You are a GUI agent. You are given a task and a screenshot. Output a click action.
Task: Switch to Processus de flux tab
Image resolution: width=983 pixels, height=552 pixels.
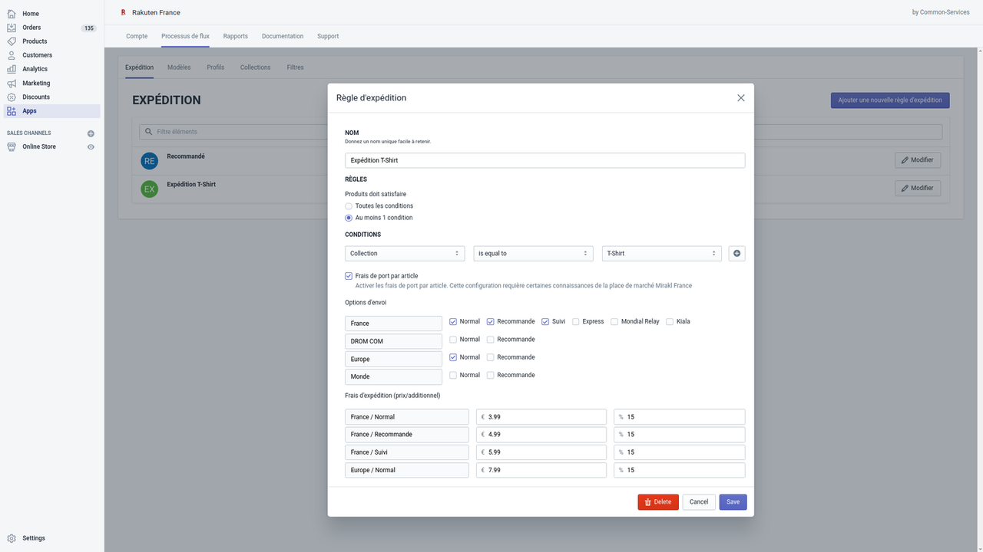coord(185,36)
